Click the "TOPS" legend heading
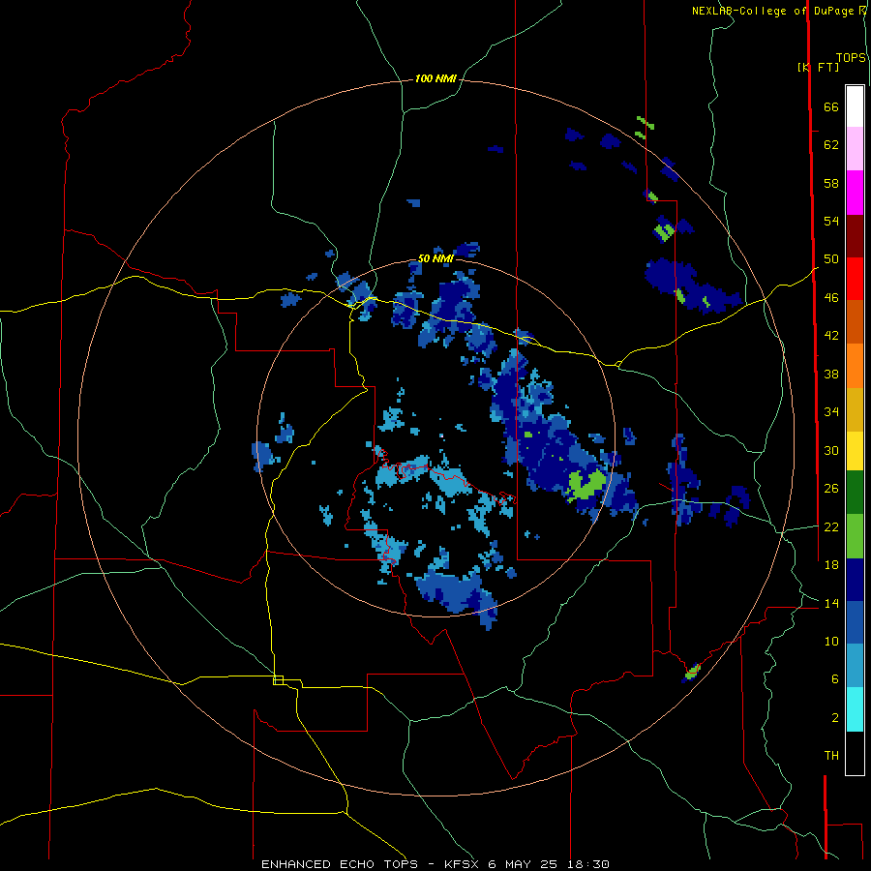Image resolution: width=871 pixels, height=871 pixels. tap(851, 58)
